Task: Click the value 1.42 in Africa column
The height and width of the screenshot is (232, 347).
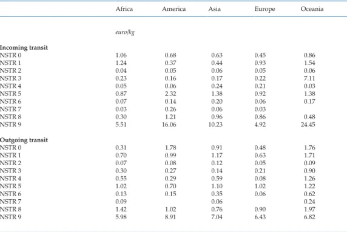Action: pos(121,210)
